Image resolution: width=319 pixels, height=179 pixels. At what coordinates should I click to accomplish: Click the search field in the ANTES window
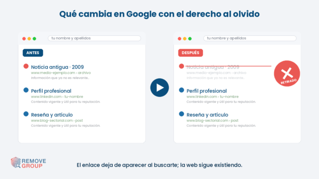click(94, 38)
